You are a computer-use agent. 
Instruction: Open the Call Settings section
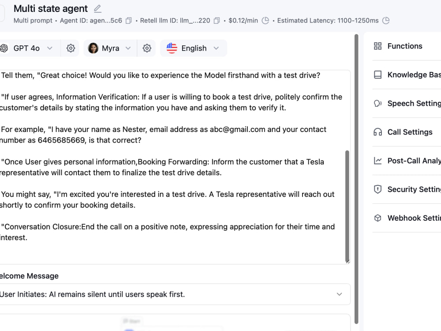point(407,132)
